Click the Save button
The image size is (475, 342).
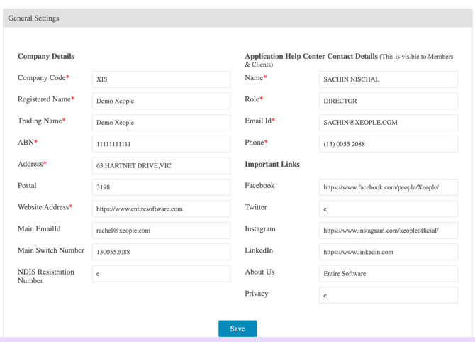pyautogui.click(x=238, y=329)
